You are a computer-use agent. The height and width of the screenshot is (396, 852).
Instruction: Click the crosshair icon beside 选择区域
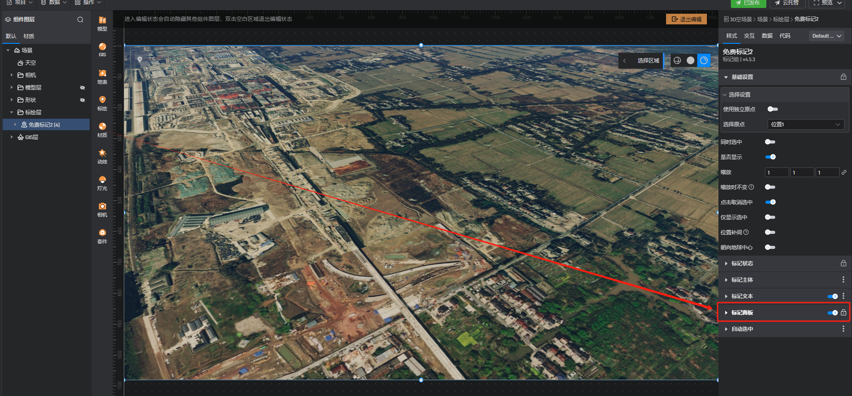point(677,60)
